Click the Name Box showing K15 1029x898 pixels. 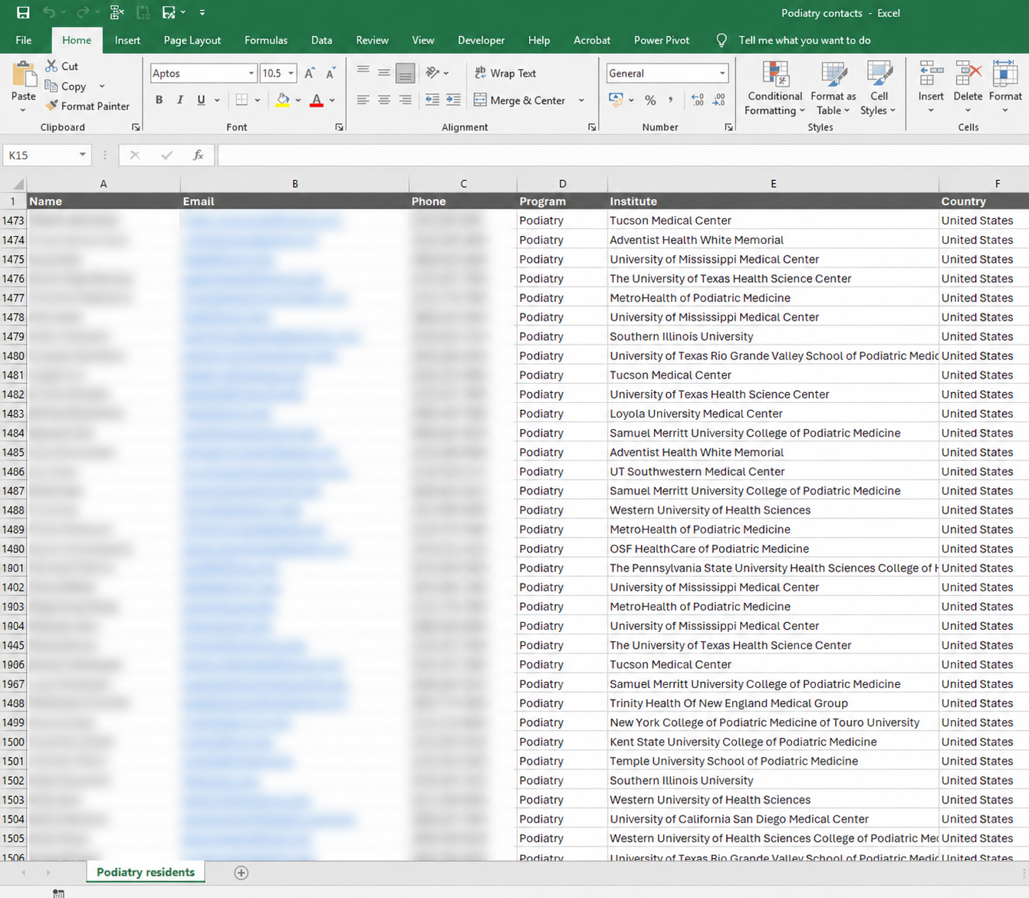[47, 155]
